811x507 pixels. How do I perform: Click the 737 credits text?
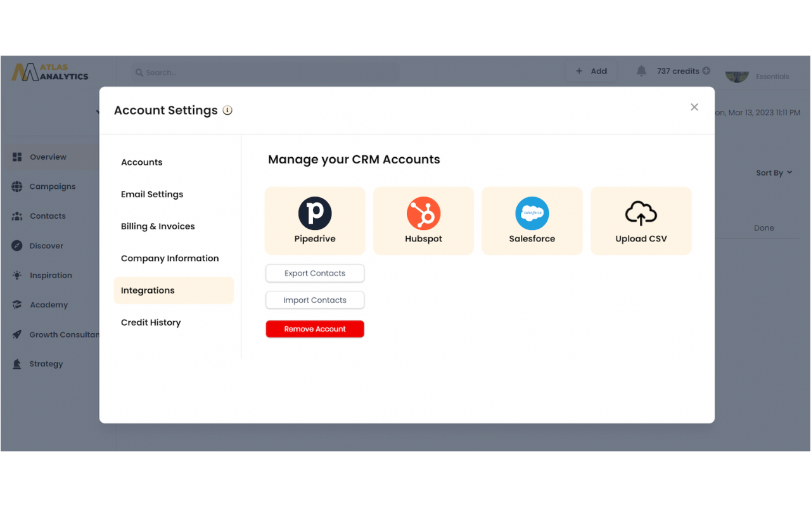[x=678, y=71]
